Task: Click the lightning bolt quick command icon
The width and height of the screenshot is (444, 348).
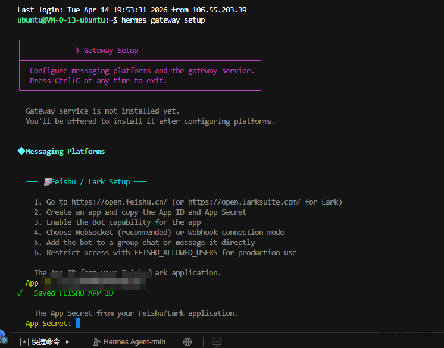Action: [24, 342]
